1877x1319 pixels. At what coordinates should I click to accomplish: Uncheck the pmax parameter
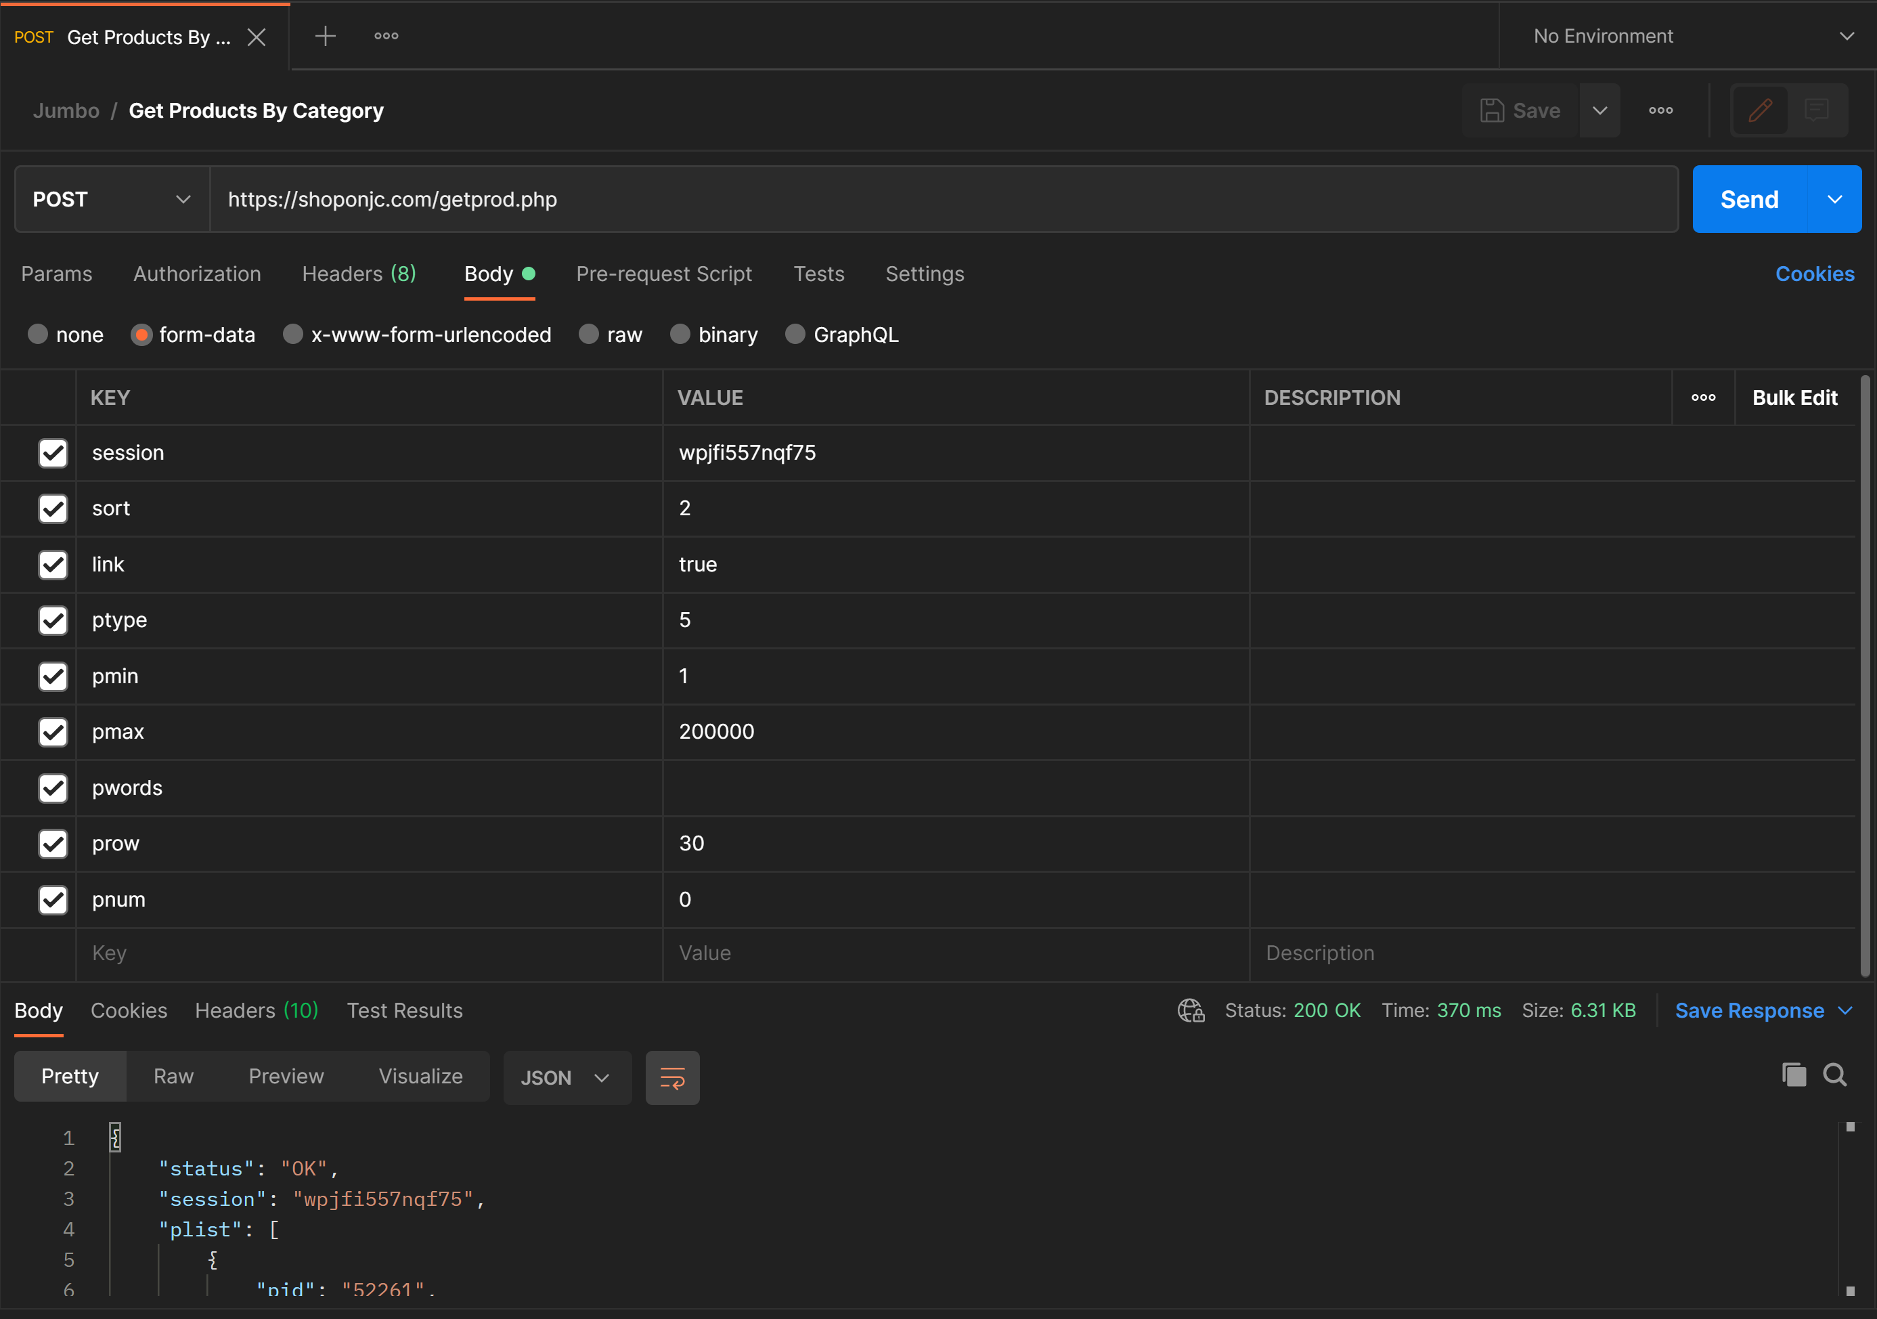pos(53,732)
